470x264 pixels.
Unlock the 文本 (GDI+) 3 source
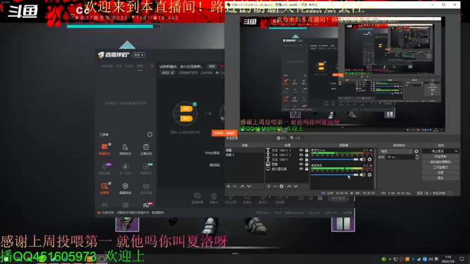coord(307,150)
